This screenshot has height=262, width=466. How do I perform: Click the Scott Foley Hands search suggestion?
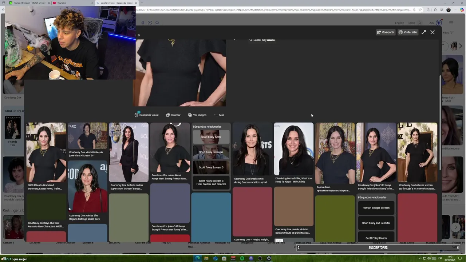pos(262,40)
